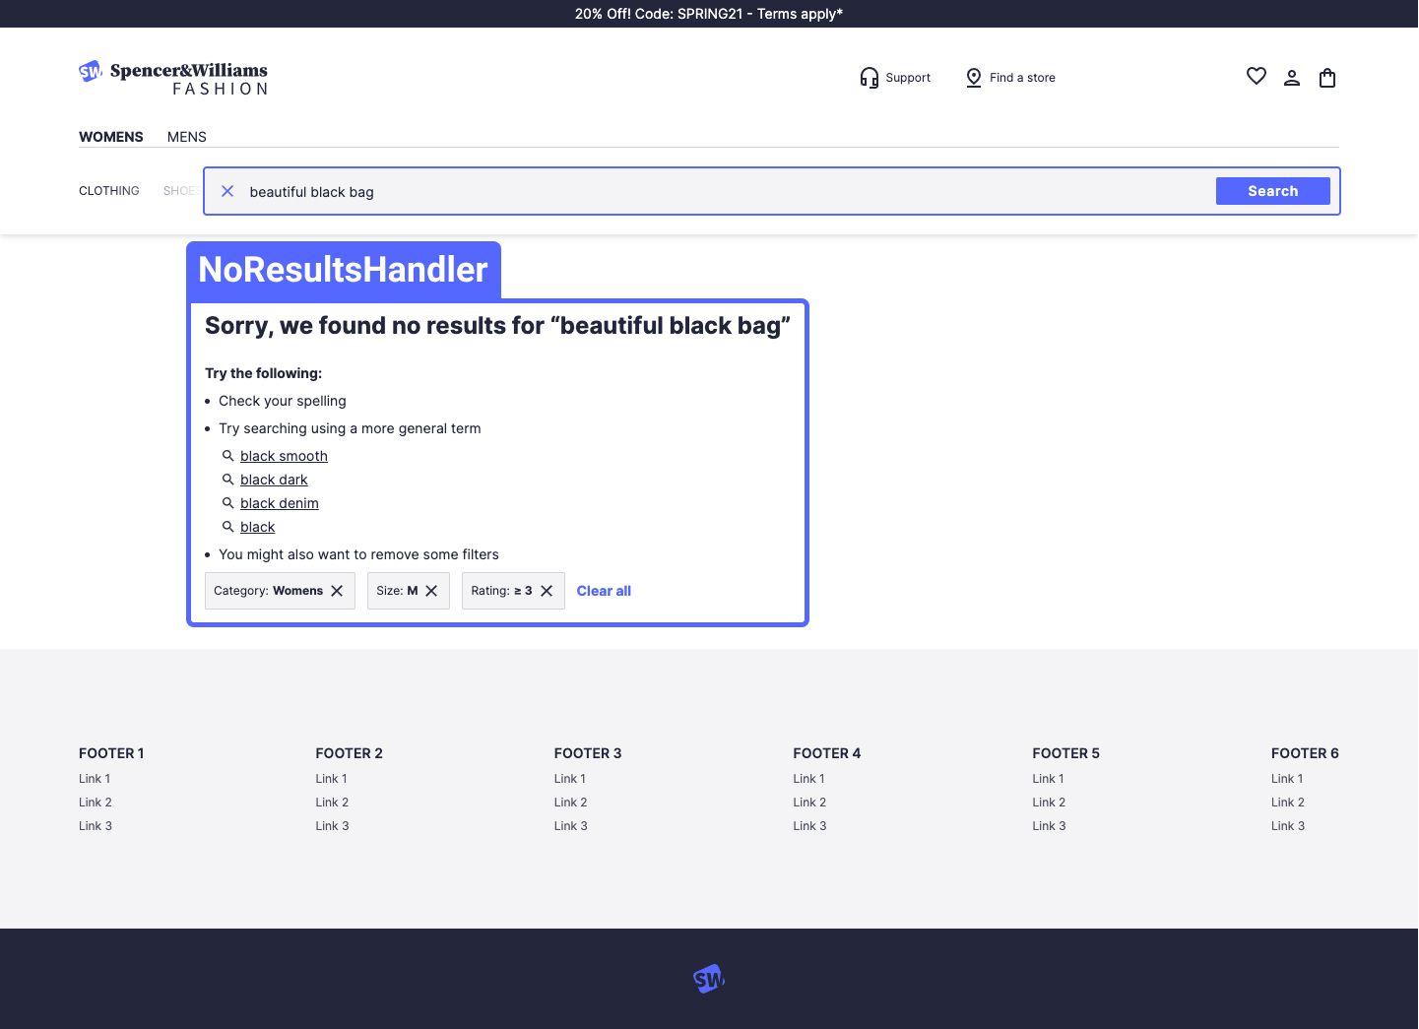Image resolution: width=1419 pixels, height=1029 pixels.
Task: Click Link 2 under FOOTER 6
Action: tap(1288, 803)
